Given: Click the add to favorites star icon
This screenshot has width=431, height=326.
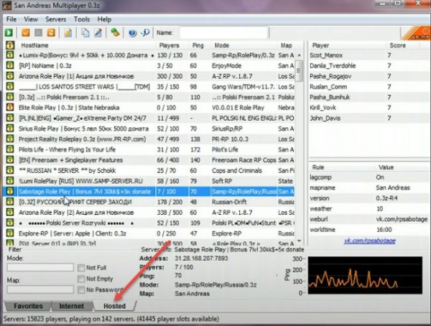Looking at the screenshot, I should click(68, 33).
